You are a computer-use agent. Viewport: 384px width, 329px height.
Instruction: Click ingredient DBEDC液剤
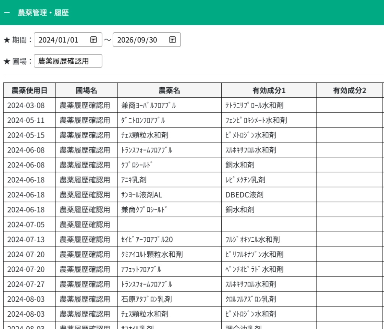point(244,195)
